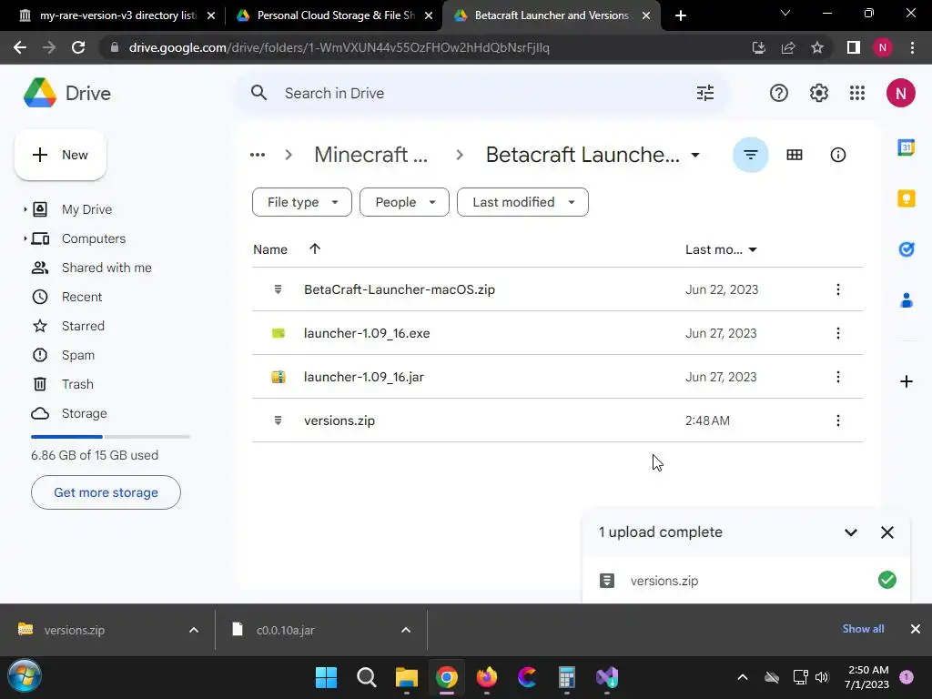Show folder details info panel

click(x=837, y=155)
